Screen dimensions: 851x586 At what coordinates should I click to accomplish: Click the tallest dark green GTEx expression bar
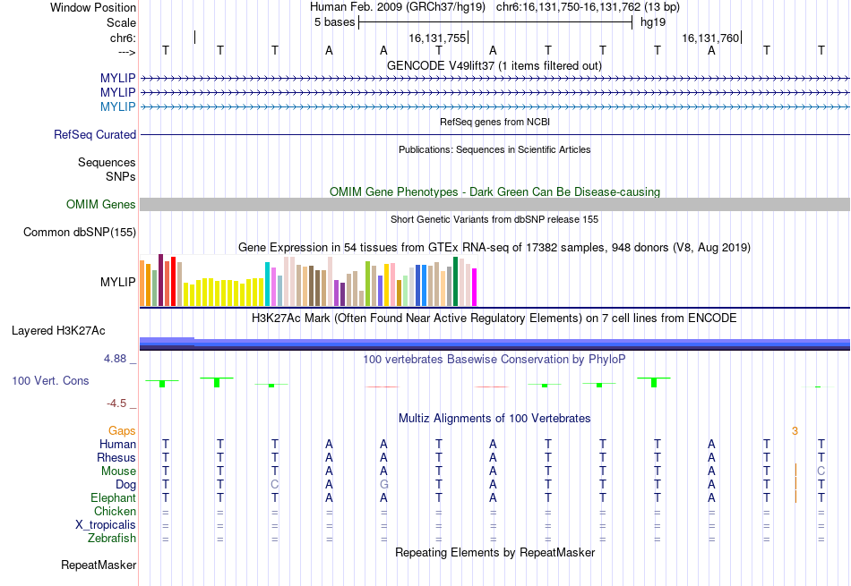(x=455, y=281)
